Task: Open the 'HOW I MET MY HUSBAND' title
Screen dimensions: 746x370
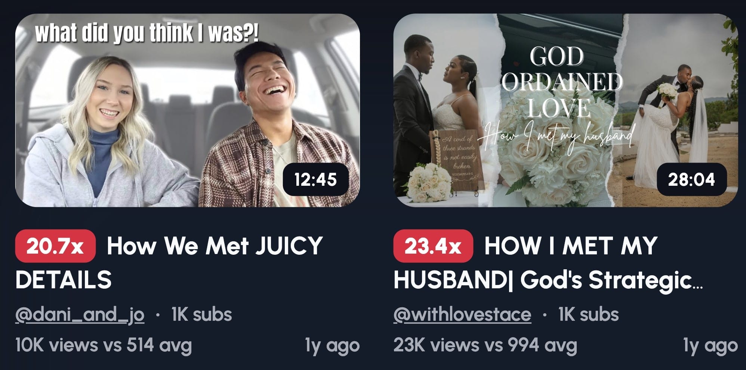Action: (548, 263)
